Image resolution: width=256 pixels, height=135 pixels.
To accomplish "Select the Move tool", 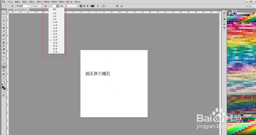I will 4,14.
